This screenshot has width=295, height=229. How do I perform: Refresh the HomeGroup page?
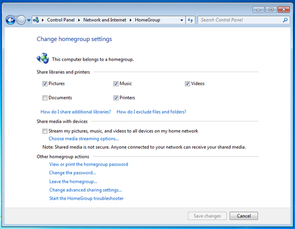coord(190,20)
